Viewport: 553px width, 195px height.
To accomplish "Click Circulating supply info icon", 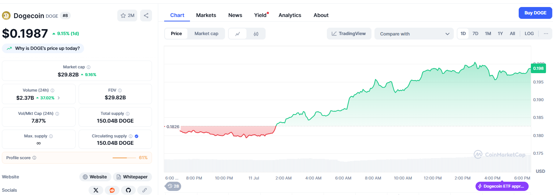I will [x=131, y=136].
